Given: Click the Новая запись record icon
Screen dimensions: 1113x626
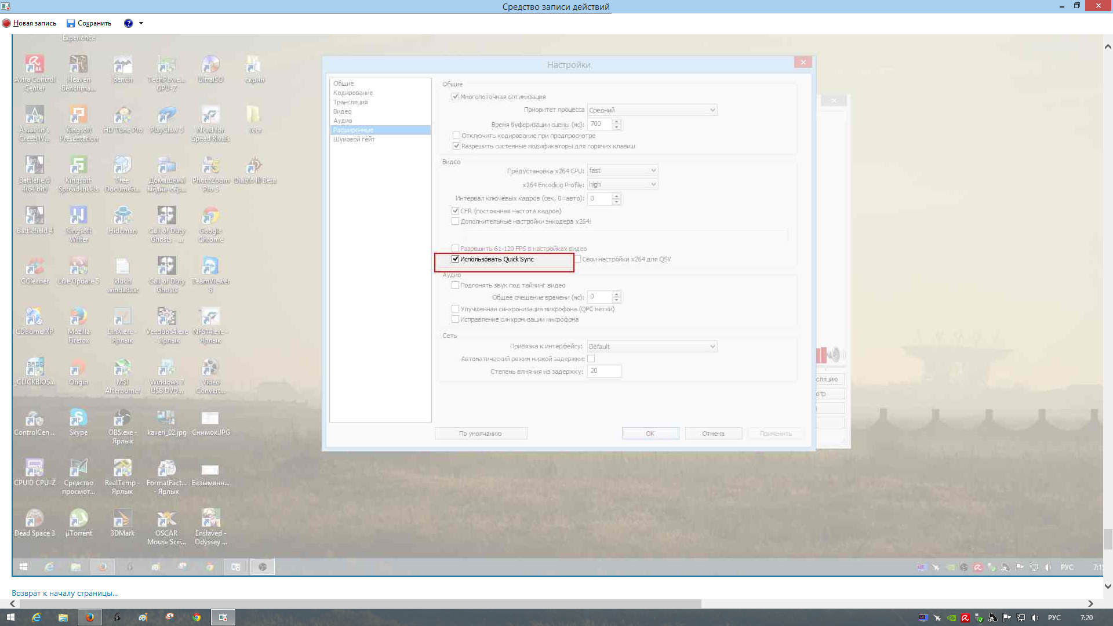Looking at the screenshot, I should [x=6, y=23].
